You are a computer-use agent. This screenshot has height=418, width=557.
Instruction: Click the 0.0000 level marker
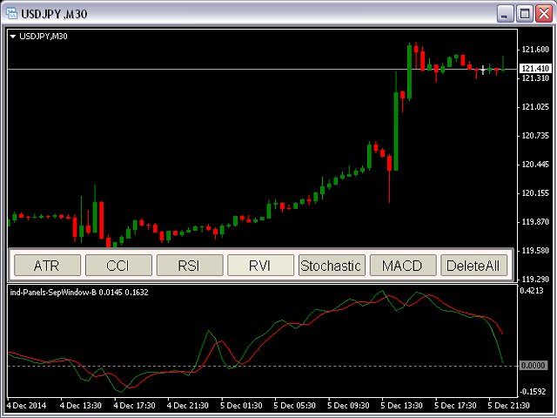pyautogui.click(x=533, y=366)
